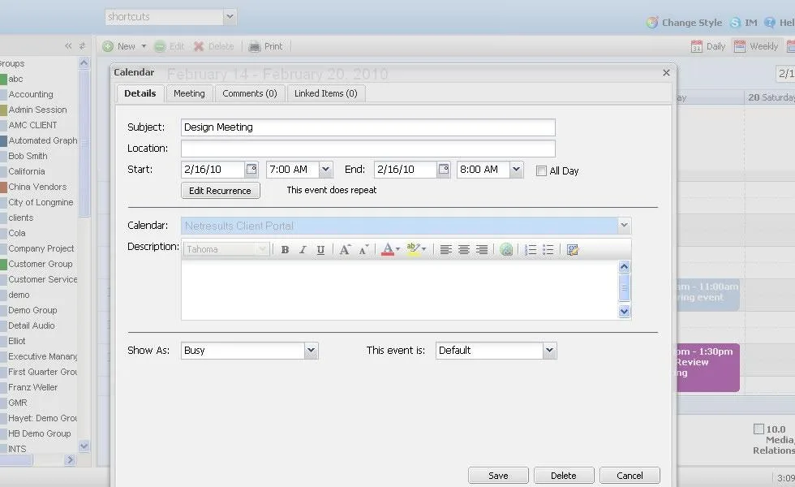Select Bob Smith in groups list
795x487 pixels.
[28, 156]
